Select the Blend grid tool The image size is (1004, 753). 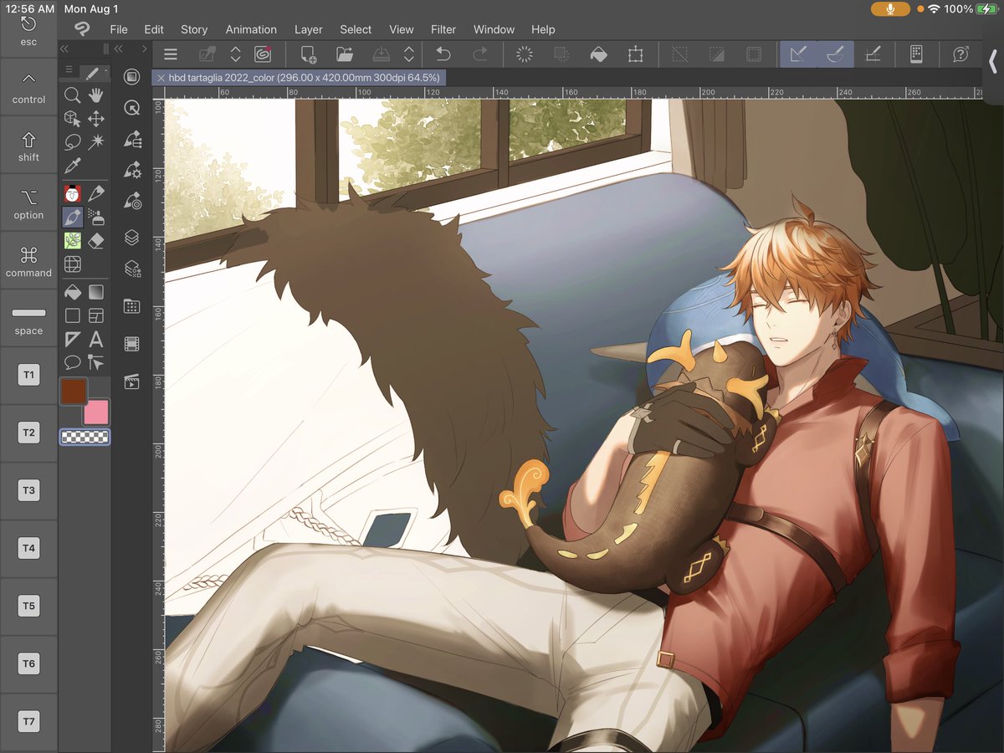pyautogui.click(x=73, y=264)
